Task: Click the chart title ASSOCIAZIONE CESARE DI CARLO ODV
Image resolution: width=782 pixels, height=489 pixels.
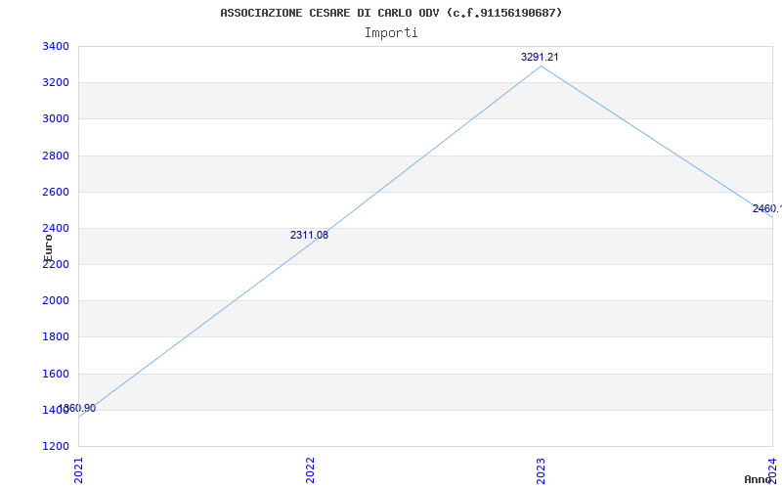Action: click(x=391, y=13)
